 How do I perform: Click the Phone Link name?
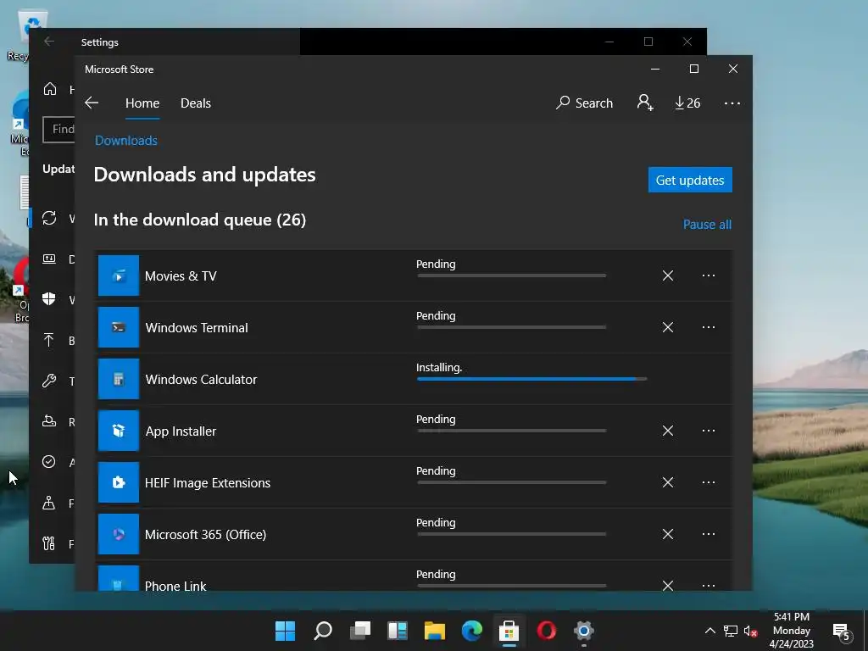tap(175, 586)
